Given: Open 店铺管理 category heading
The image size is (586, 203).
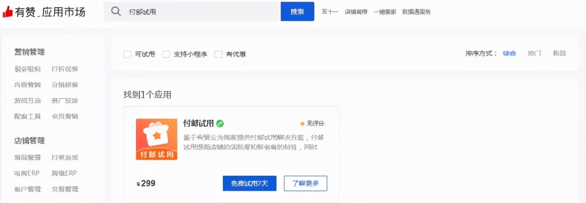Looking at the screenshot, I should 29,141.
